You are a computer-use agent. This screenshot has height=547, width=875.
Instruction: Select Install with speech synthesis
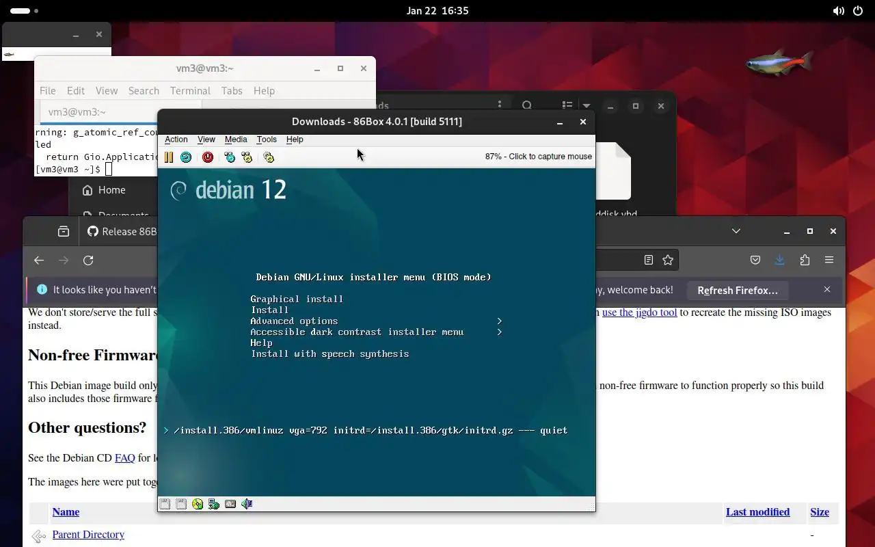(x=329, y=353)
